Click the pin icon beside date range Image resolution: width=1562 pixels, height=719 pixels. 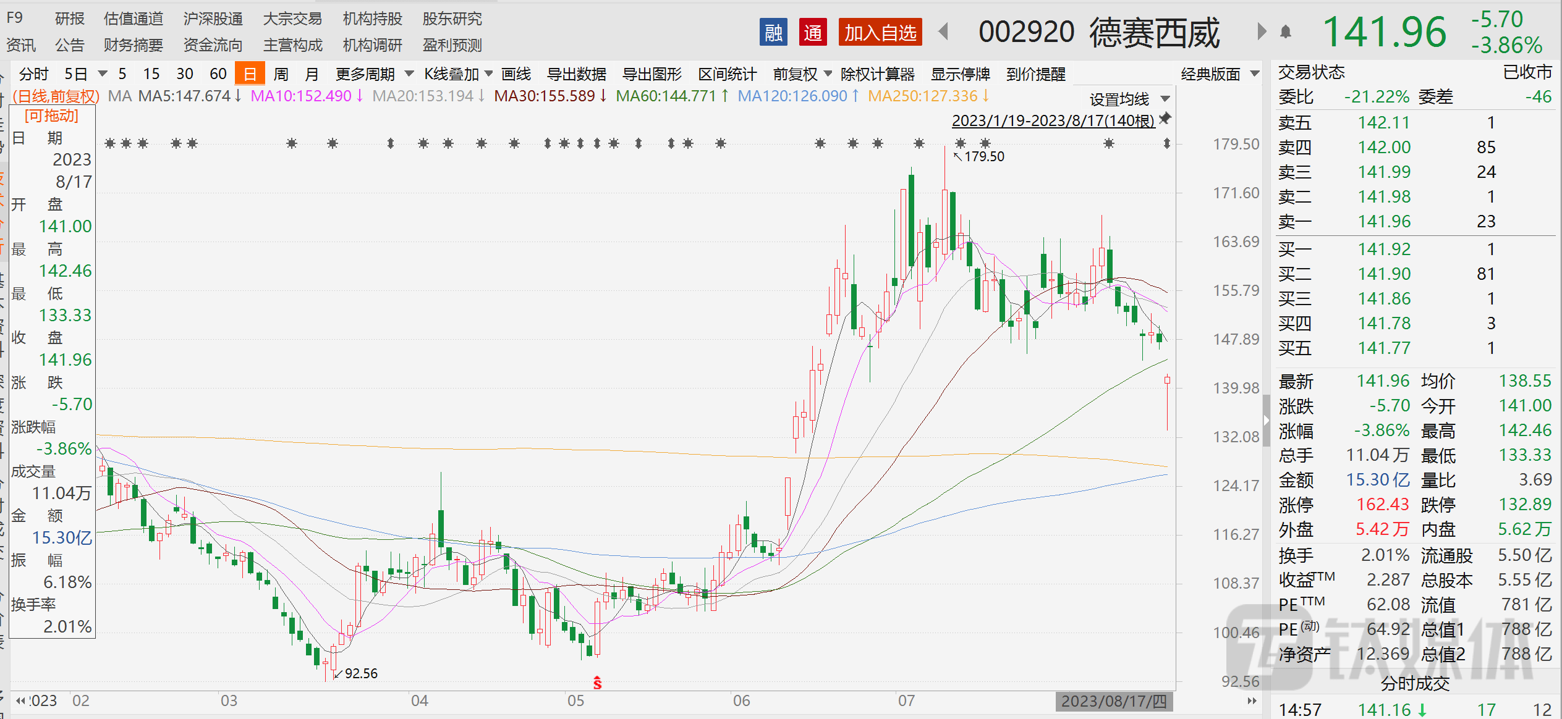pyautogui.click(x=1165, y=119)
